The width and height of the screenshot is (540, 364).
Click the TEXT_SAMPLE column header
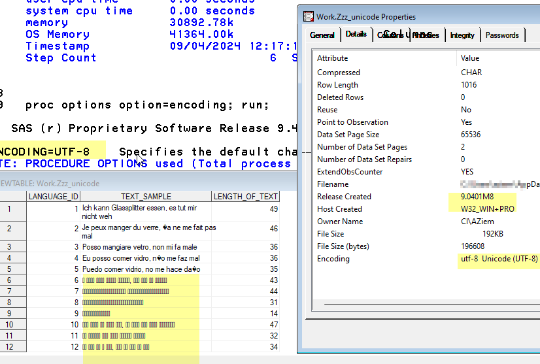(146, 196)
